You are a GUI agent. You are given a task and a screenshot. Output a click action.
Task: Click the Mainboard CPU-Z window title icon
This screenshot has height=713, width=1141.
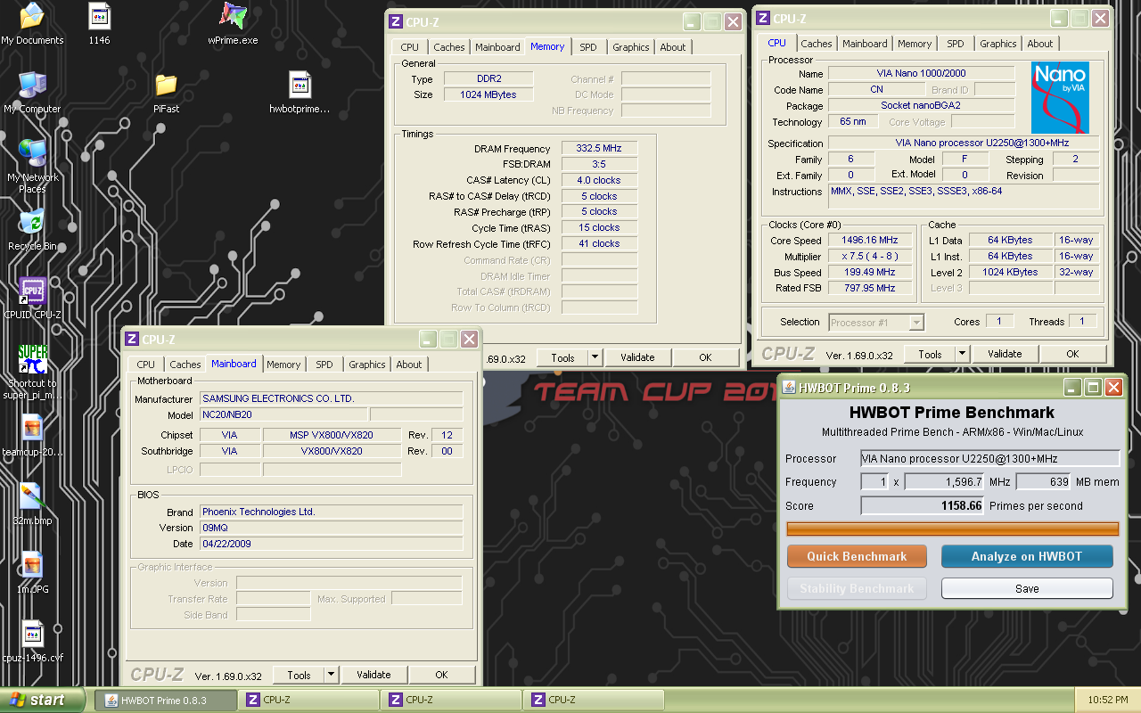132,340
